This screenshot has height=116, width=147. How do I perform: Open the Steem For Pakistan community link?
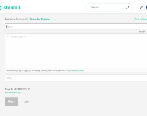click(x=40, y=19)
